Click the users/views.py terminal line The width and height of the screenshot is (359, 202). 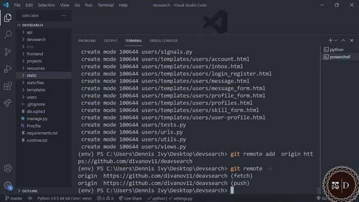point(134,146)
